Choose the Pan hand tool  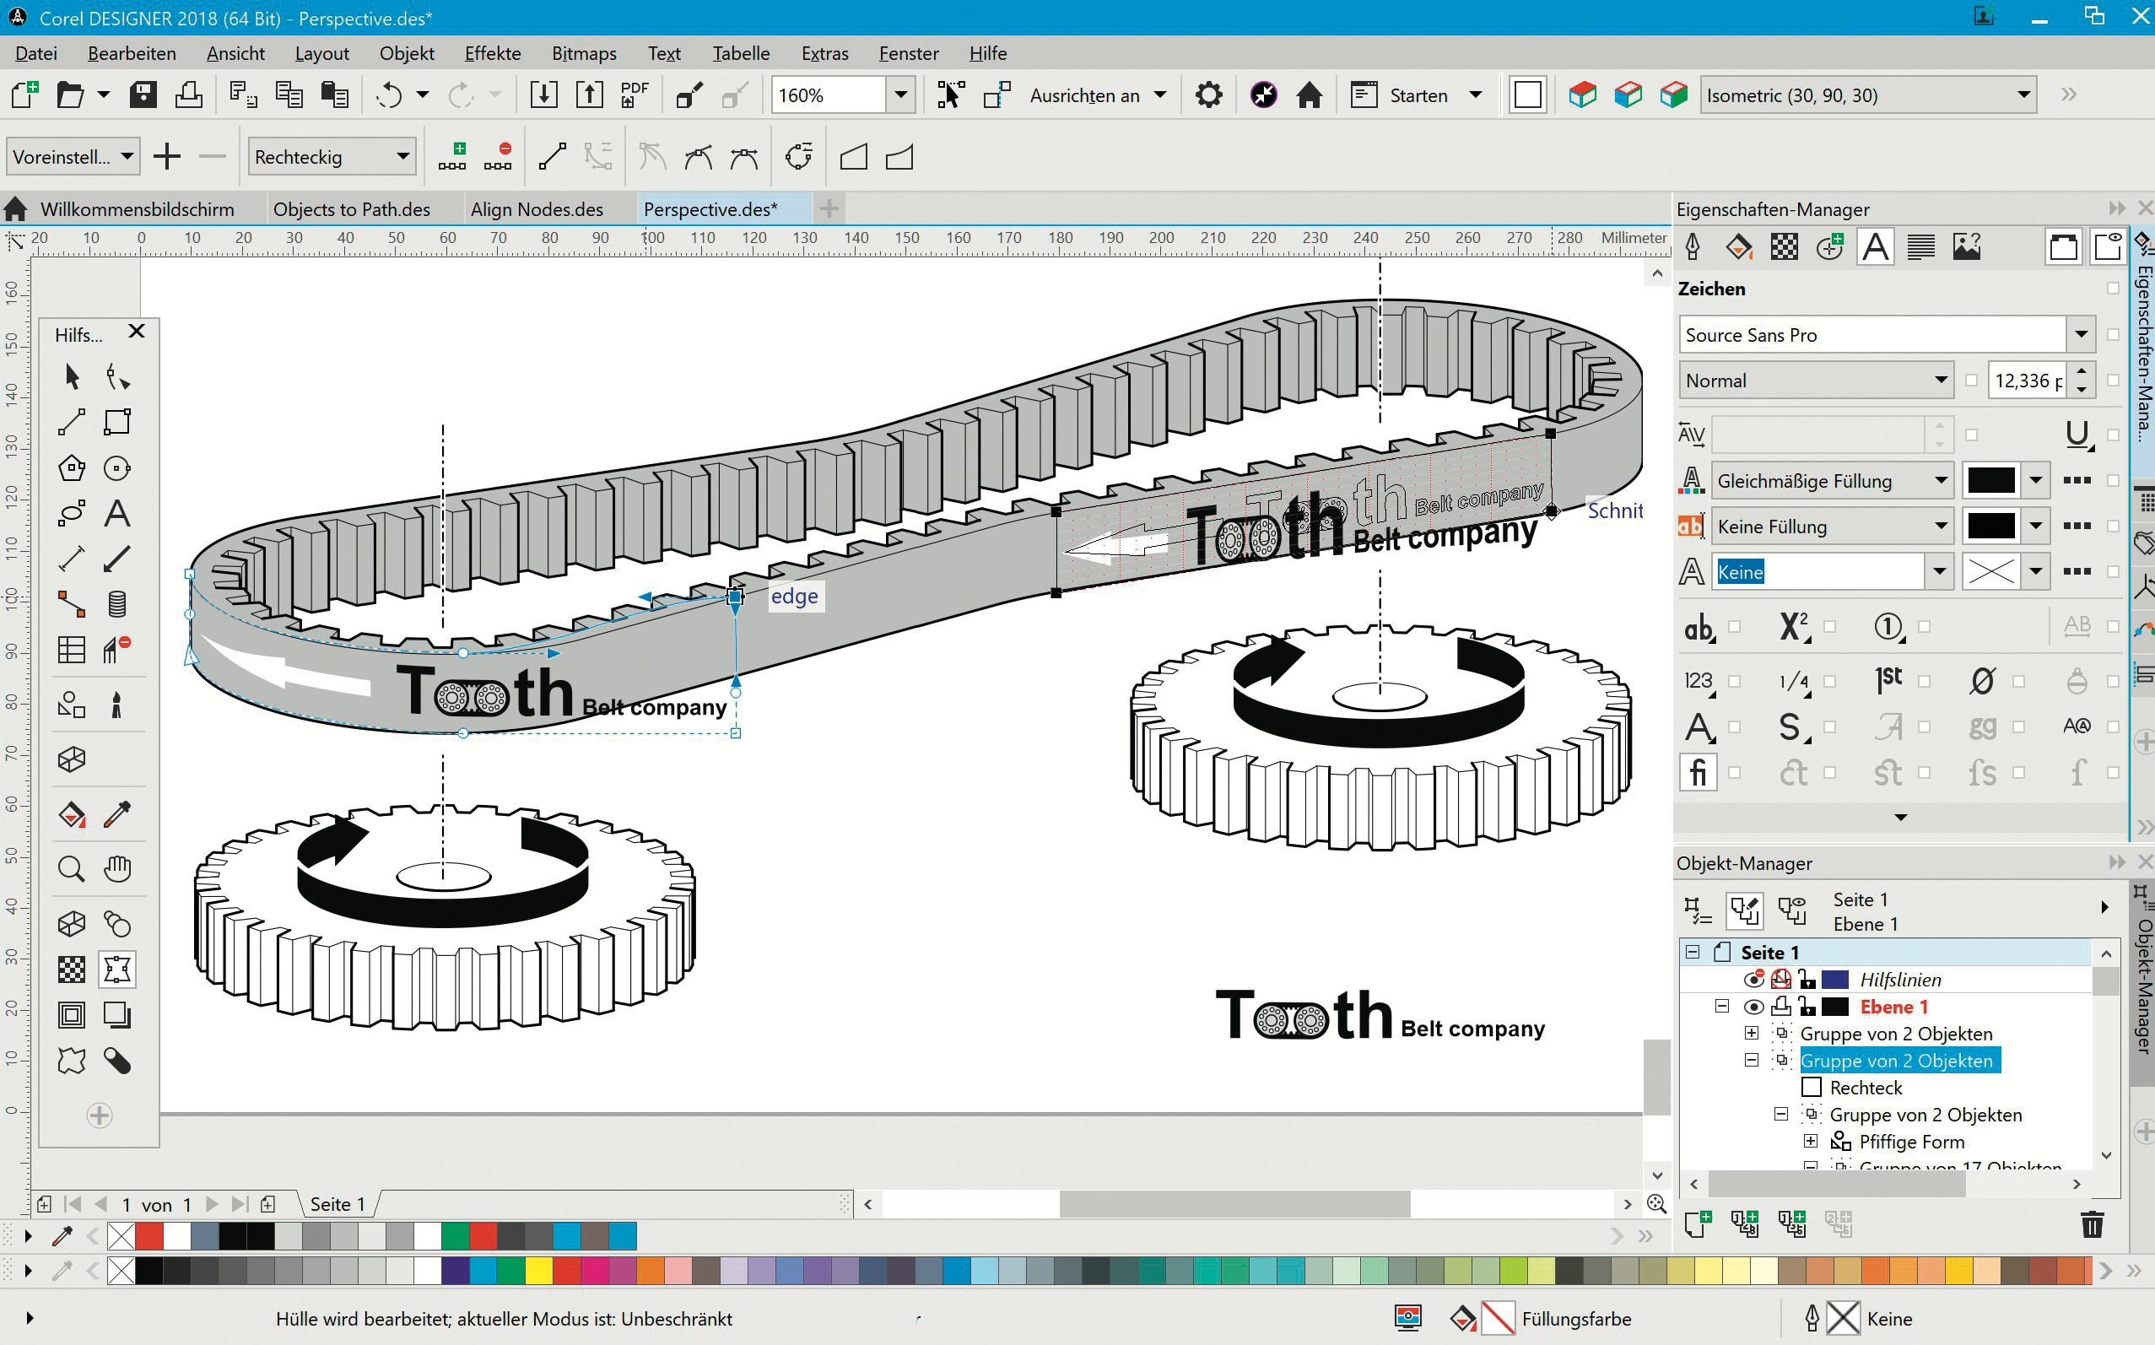pos(116,868)
